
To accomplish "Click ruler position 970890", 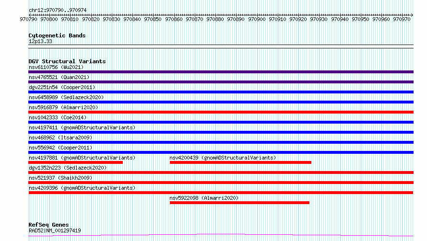I will [x=236, y=19].
